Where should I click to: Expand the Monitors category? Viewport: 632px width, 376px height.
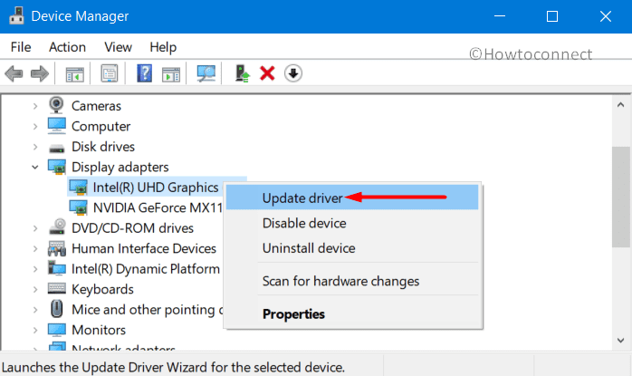(x=35, y=330)
